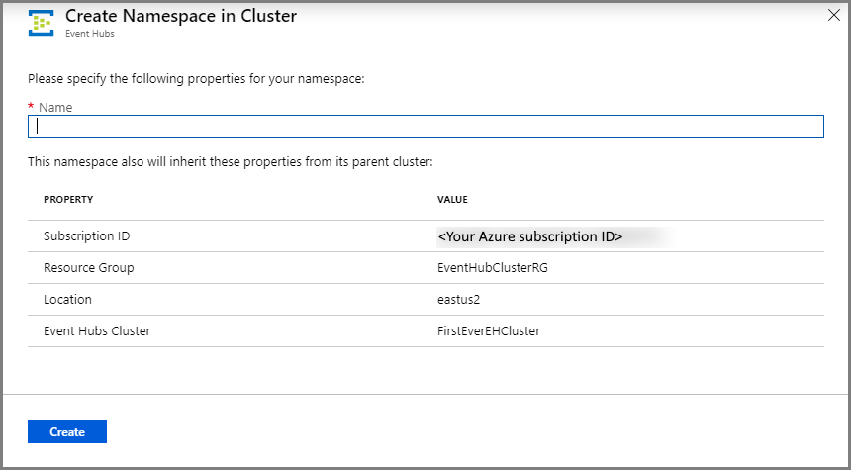This screenshot has height=470, width=851.
Task: Click the PROPERTY column header
Action: coord(68,199)
